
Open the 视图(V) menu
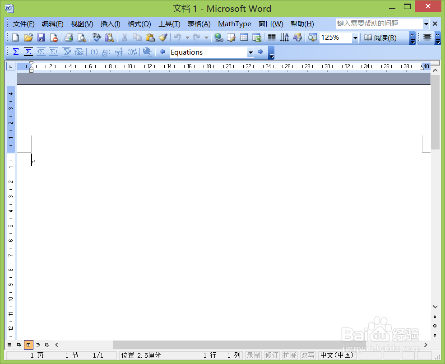click(82, 24)
